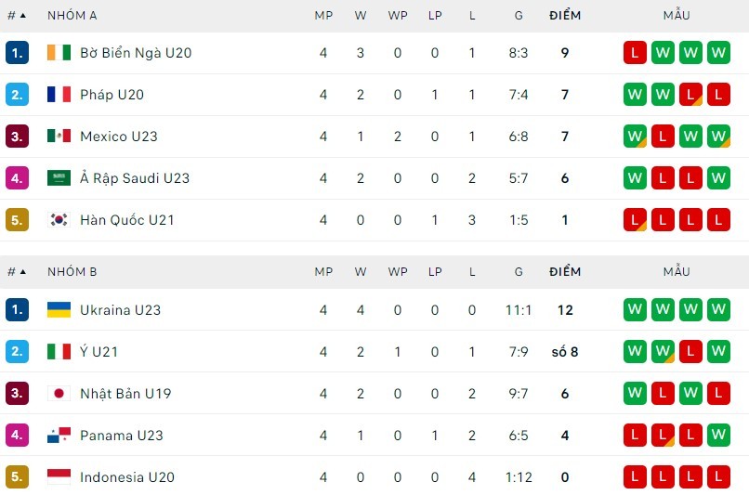Image resolution: width=749 pixels, height=495 pixels.
Task: Click the Mexico flag icon
Action: (x=59, y=137)
